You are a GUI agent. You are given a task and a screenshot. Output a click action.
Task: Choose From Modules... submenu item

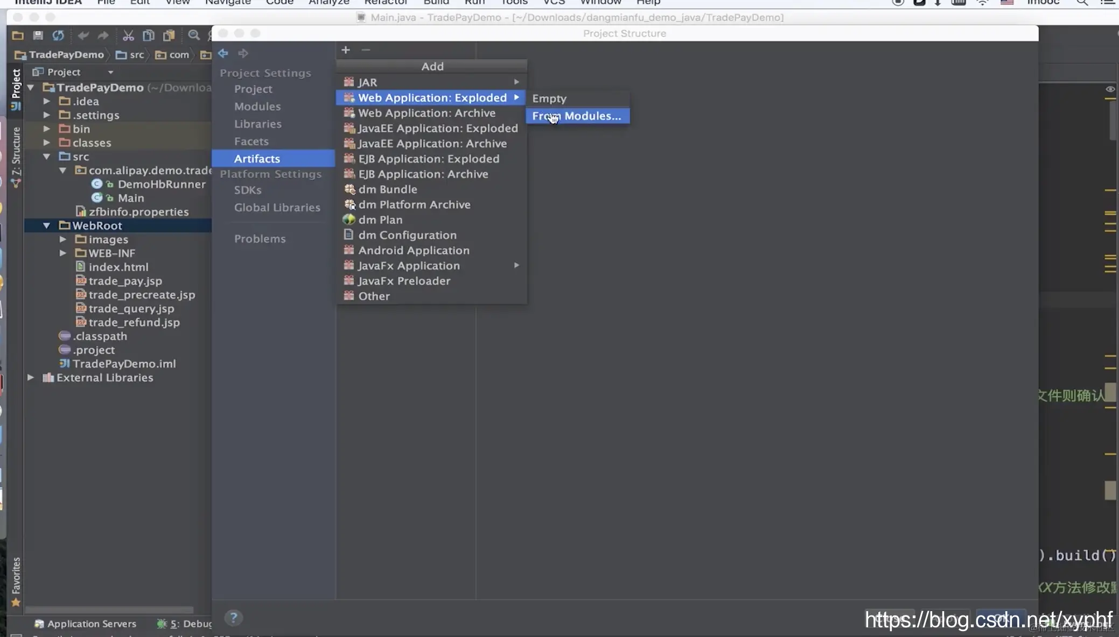coord(576,116)
